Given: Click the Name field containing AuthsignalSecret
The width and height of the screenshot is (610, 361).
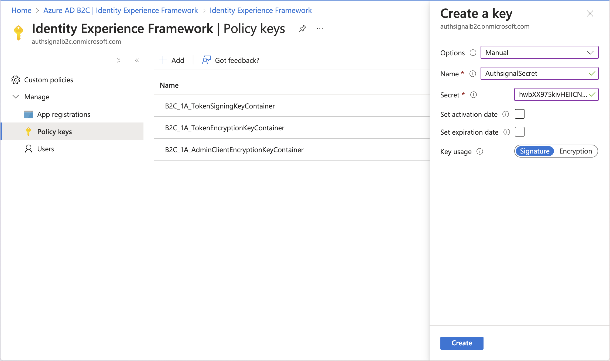Looking at the screenshot, I should [540, 73].
